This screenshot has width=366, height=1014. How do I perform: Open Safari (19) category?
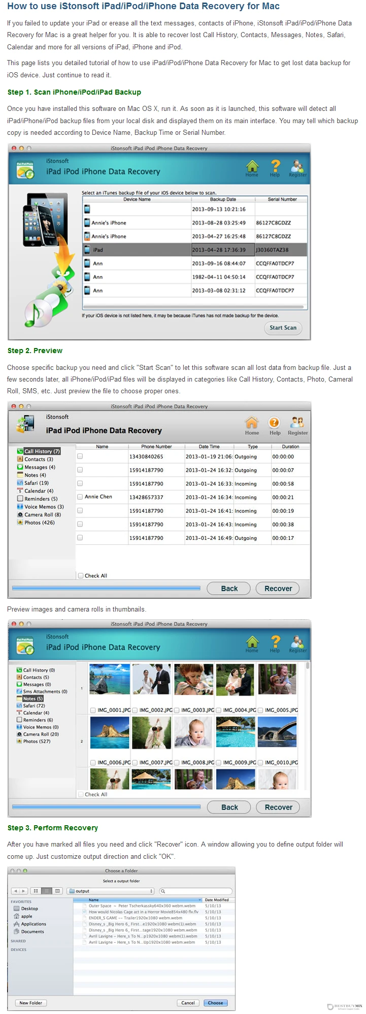tap(33, 483)
